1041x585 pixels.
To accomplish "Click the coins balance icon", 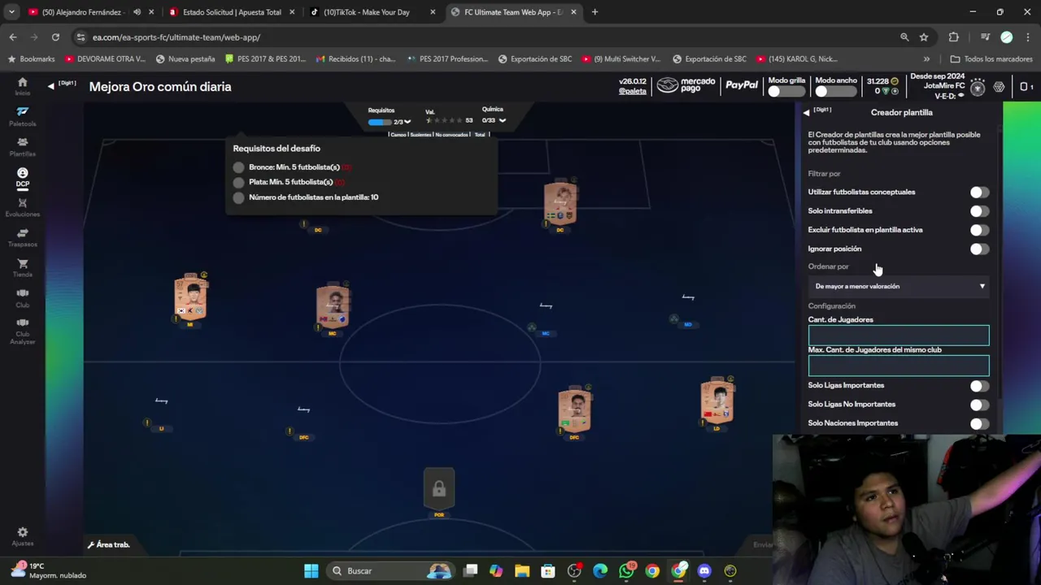I will 895,81.
